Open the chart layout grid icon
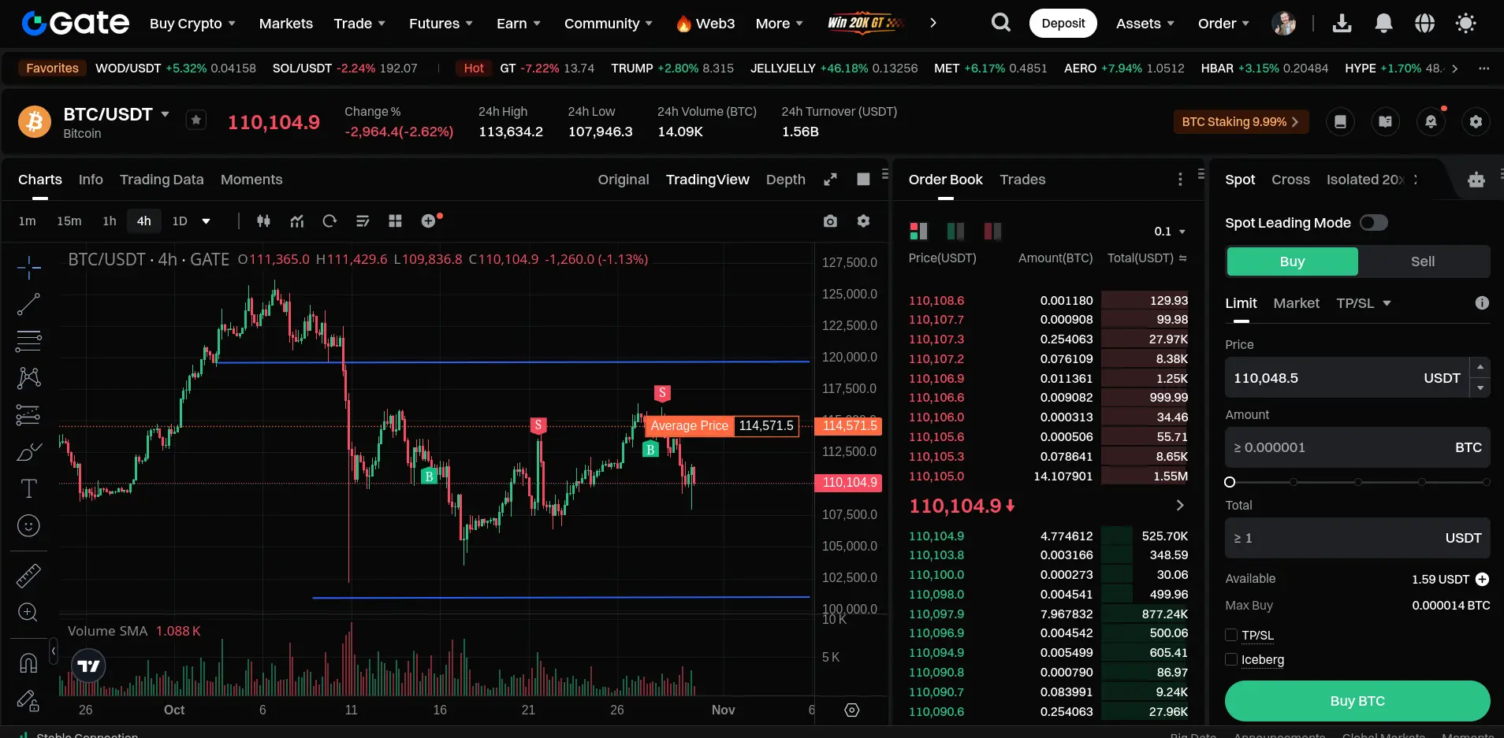 click(396, 221)
